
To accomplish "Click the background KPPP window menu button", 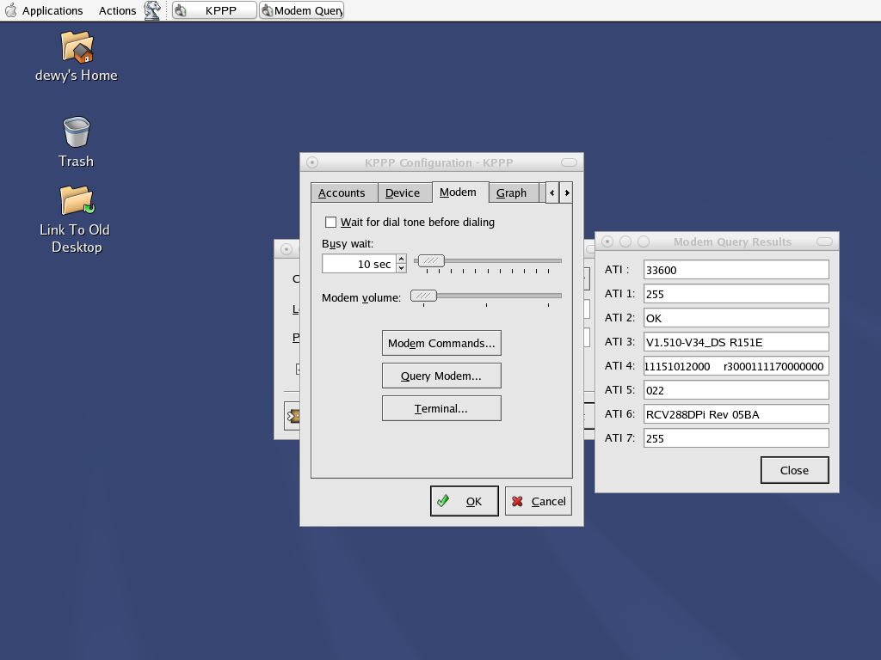I will click(x=286, y=249).
